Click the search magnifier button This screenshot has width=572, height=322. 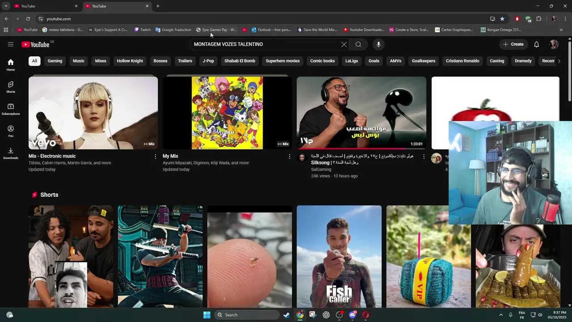point(358,44)
